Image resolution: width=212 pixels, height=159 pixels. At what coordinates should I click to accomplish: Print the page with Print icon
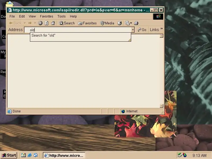point(136,23)
